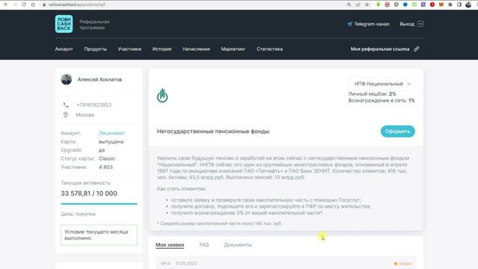
Task: Open the Telegram-канал link
Action: 371,24
